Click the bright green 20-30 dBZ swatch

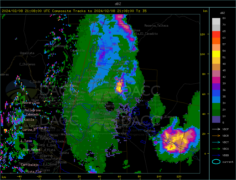pyautogui.click(x=216, y=106)
